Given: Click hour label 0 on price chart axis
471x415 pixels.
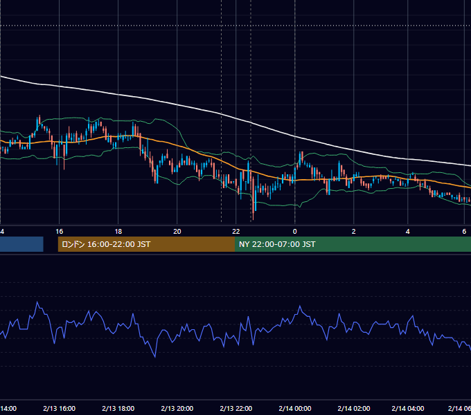Looking at the screenshot, I should pos(294,232).
